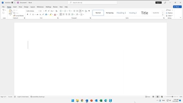Open the font size dropdown
183x103 pixels.
pyautogui.click(x=44, y=11)
